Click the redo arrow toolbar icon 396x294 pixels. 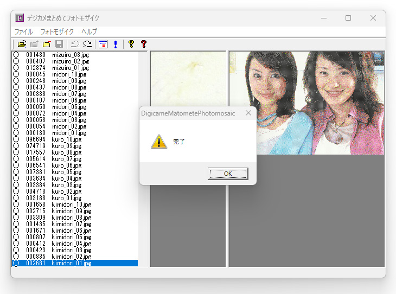87,44
